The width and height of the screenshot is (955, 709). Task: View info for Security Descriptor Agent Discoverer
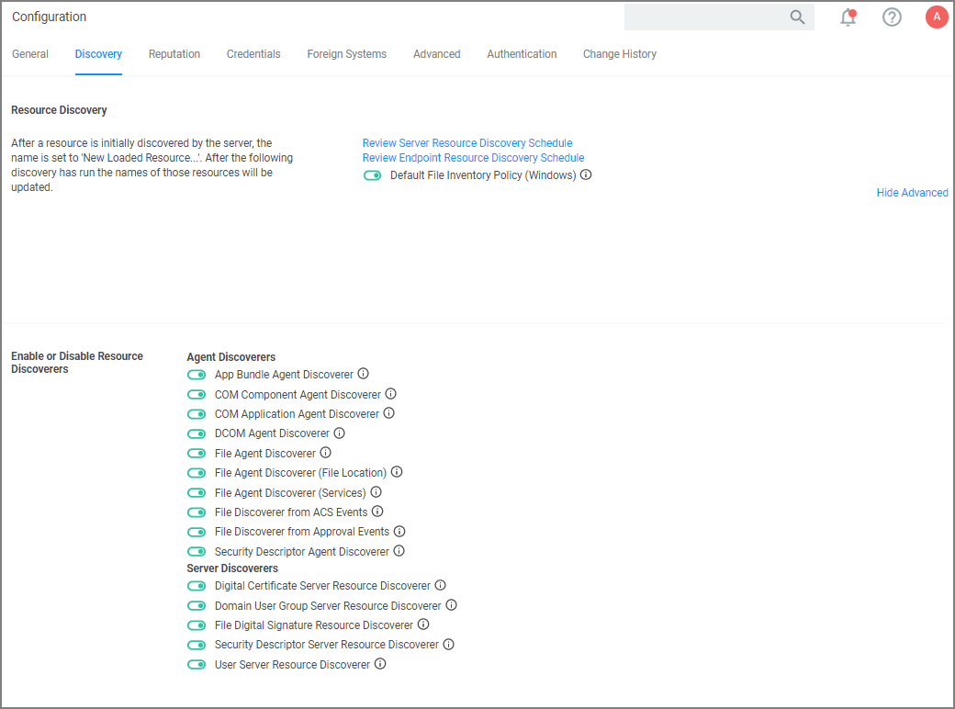pos(399,550)
